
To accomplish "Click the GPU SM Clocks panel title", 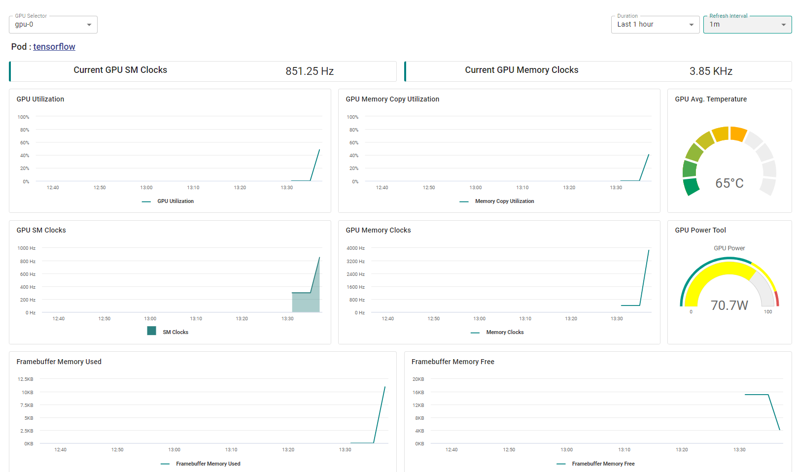I will coord(41,230).
